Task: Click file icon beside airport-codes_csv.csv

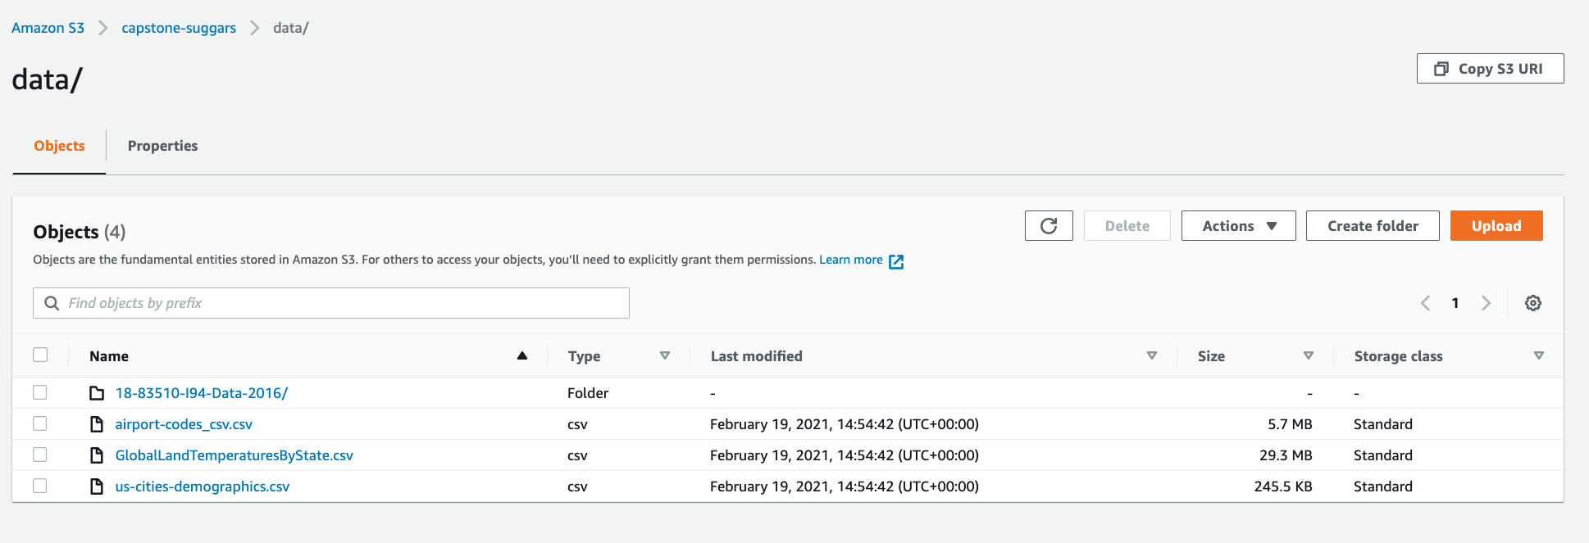Action: pyautogui.click(x=97, y=424)
